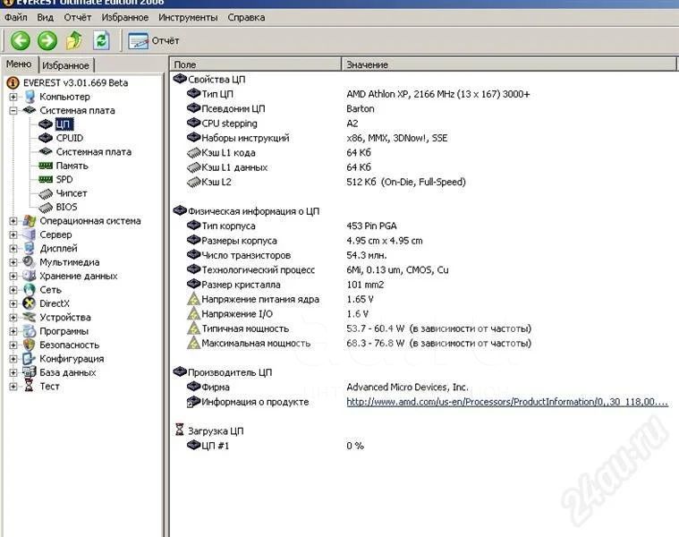Click the Хранение данных disk icon
The image size is (679, 537).
30,276
